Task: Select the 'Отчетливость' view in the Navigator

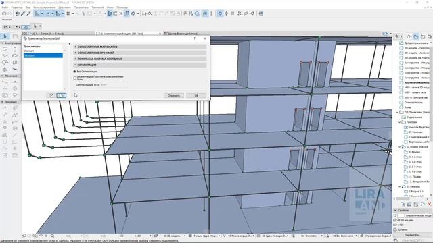Action: [413, 103]
